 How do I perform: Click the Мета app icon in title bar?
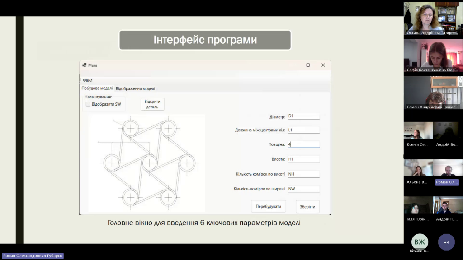coord(84,65)
